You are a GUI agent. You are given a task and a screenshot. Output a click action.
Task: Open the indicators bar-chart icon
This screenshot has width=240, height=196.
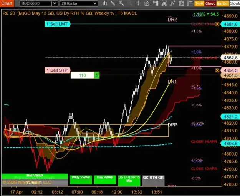[x=164, y=3]
